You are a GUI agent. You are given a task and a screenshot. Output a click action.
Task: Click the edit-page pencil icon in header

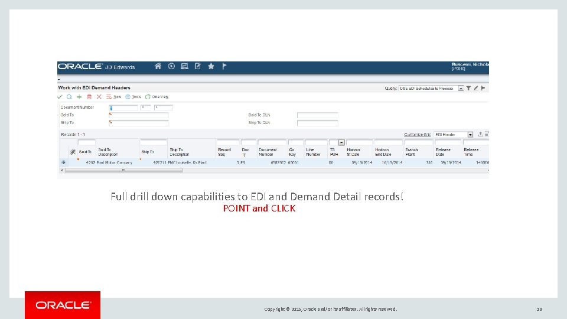(198, 66)
